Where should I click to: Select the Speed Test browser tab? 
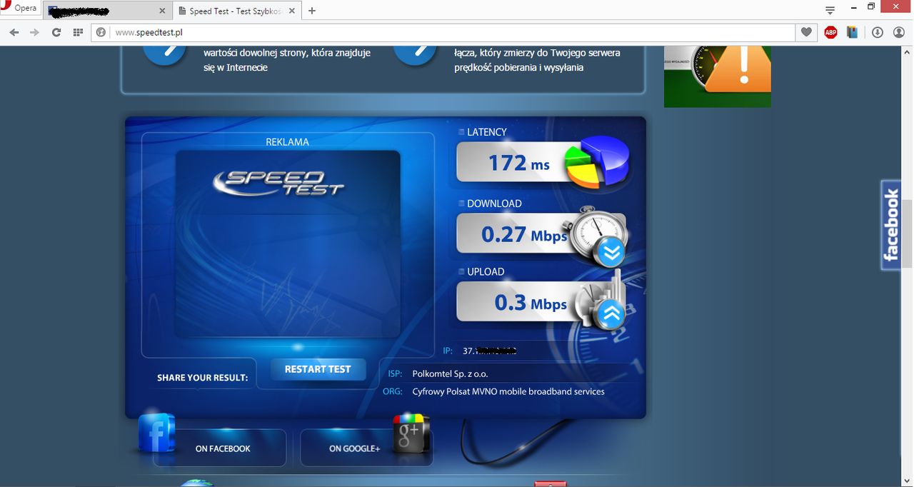tap(237, 11)
